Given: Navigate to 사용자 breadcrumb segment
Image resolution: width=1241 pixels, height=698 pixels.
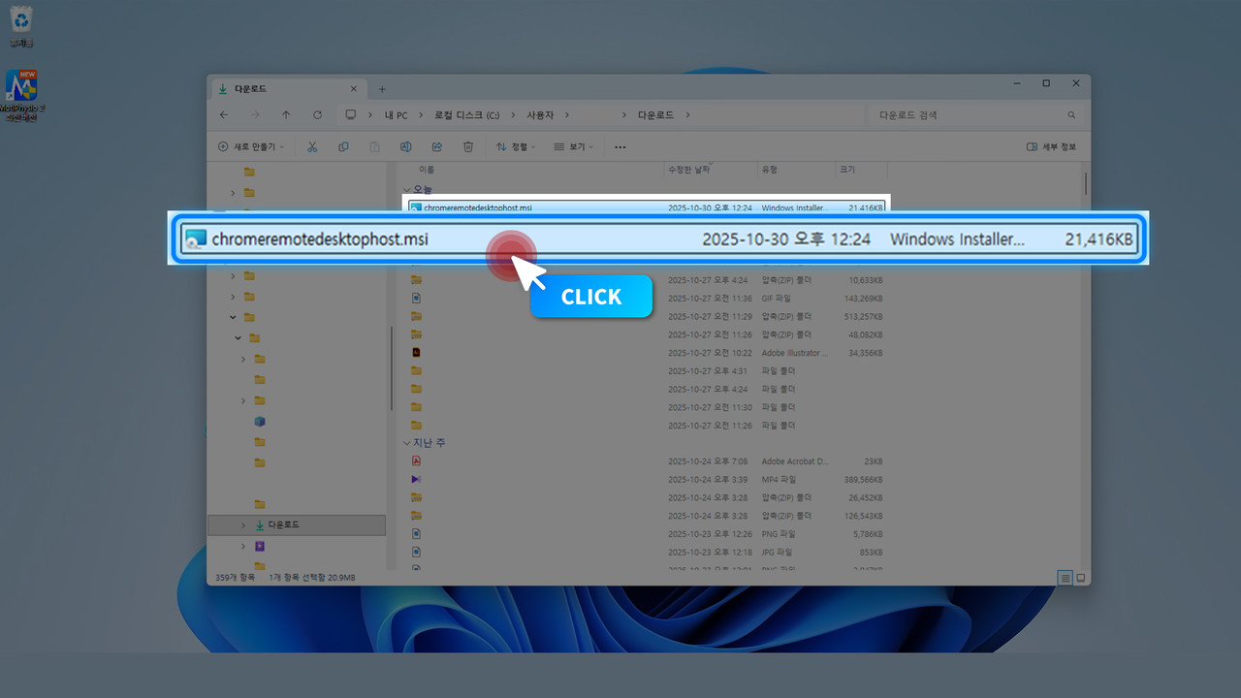Looking at the screenshot, I should tap(540, 115).
